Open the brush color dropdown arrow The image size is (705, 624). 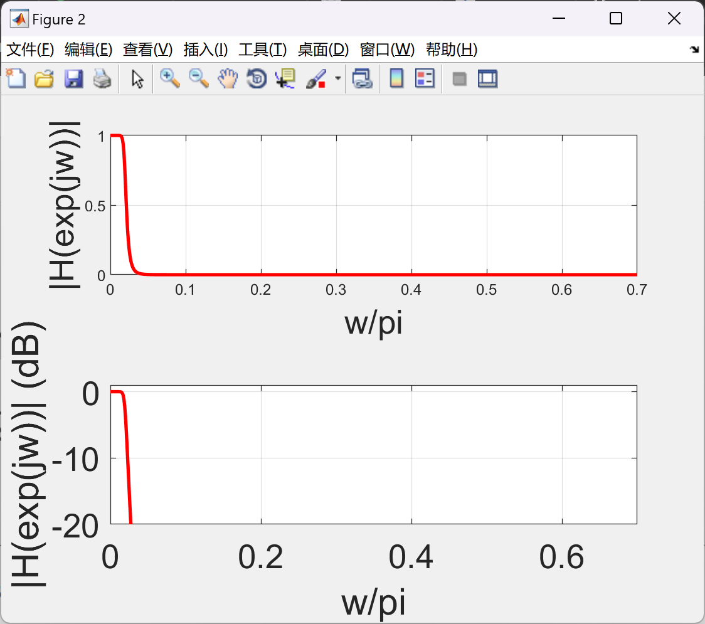tap(337, 78)
